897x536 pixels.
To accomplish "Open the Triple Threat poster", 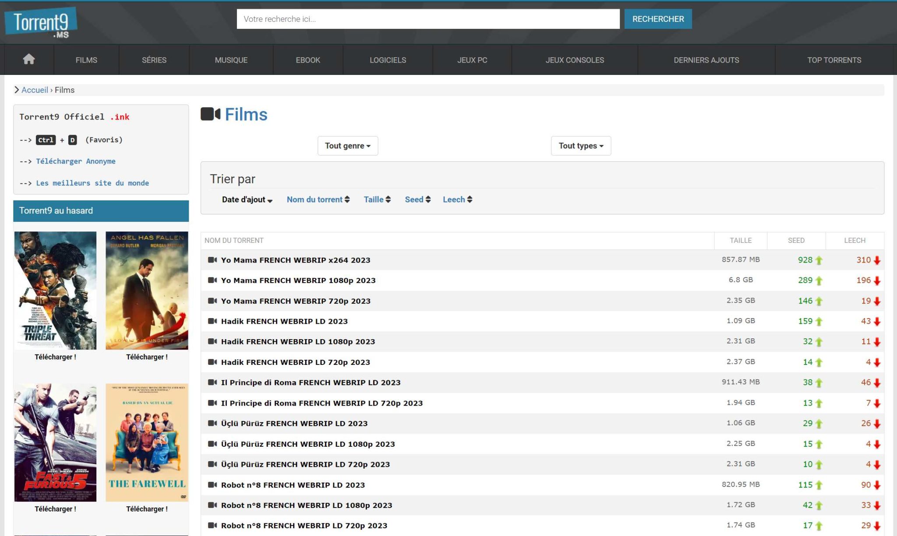I will pyautogui.click(x=55, y=291).
